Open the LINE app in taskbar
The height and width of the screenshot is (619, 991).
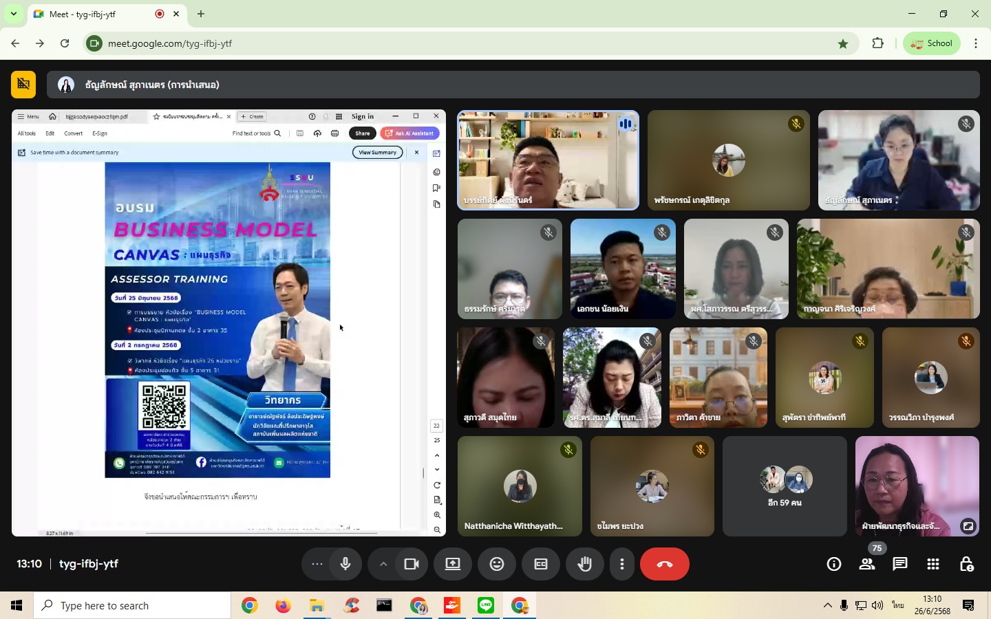[x=487, y=605]
